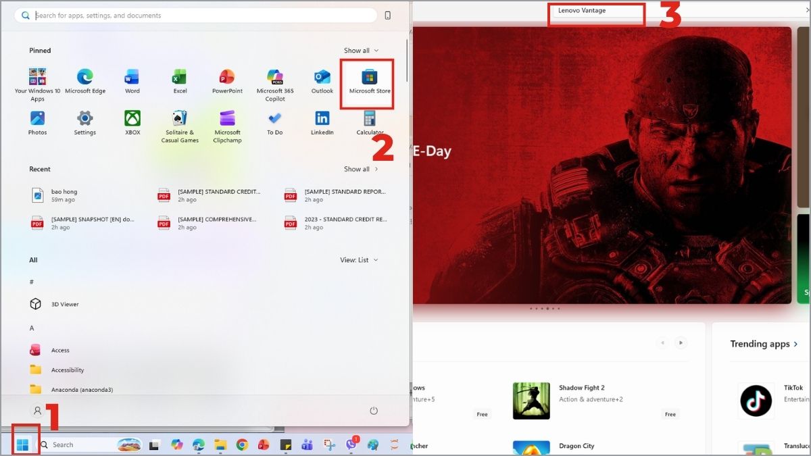Open the pinned XBOX app

pyautogui.click(x=132, y=123)
